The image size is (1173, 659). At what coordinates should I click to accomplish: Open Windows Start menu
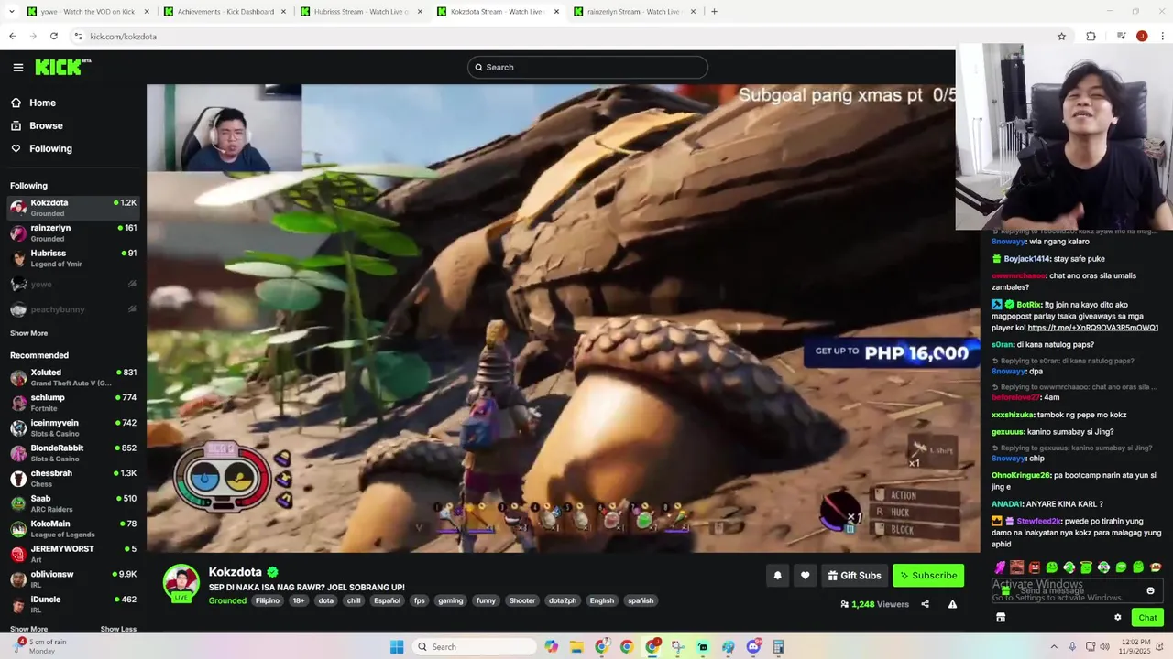tap(397, 647)
